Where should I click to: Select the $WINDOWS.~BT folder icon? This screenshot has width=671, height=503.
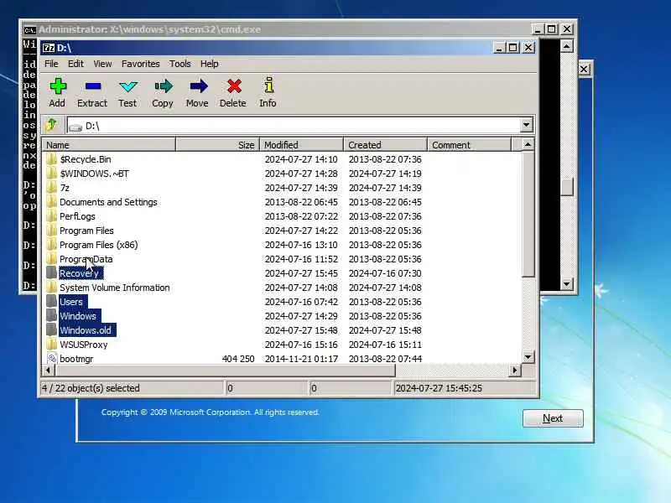[x=51, y=174]
